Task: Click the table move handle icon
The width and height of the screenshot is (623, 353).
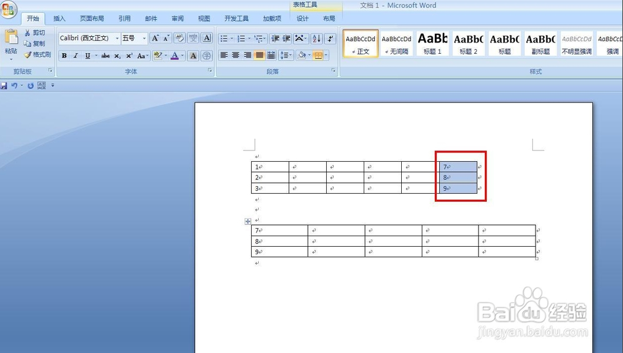Action: tap(247, 221)
